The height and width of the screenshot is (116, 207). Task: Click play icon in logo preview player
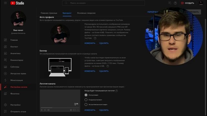42,110
